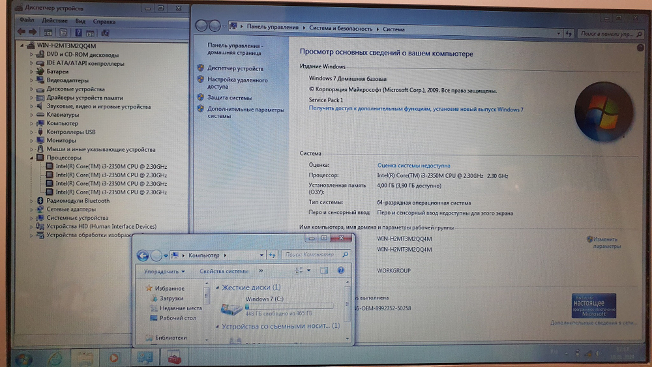652x367 pixels.
Task: Expand Радиомодули Bluetooth node
Action: tap(31, 201)
